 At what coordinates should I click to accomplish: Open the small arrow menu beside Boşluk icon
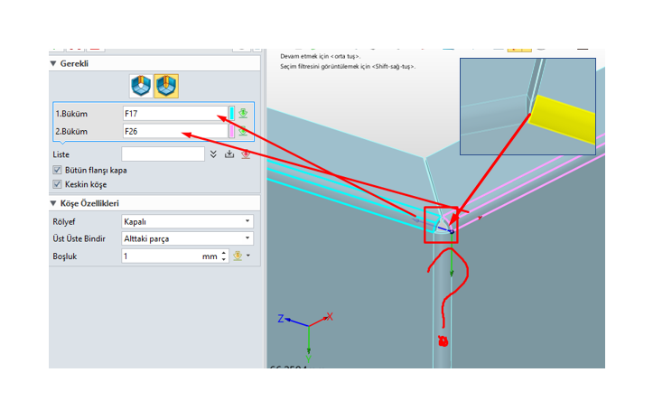tap(248, 256)
